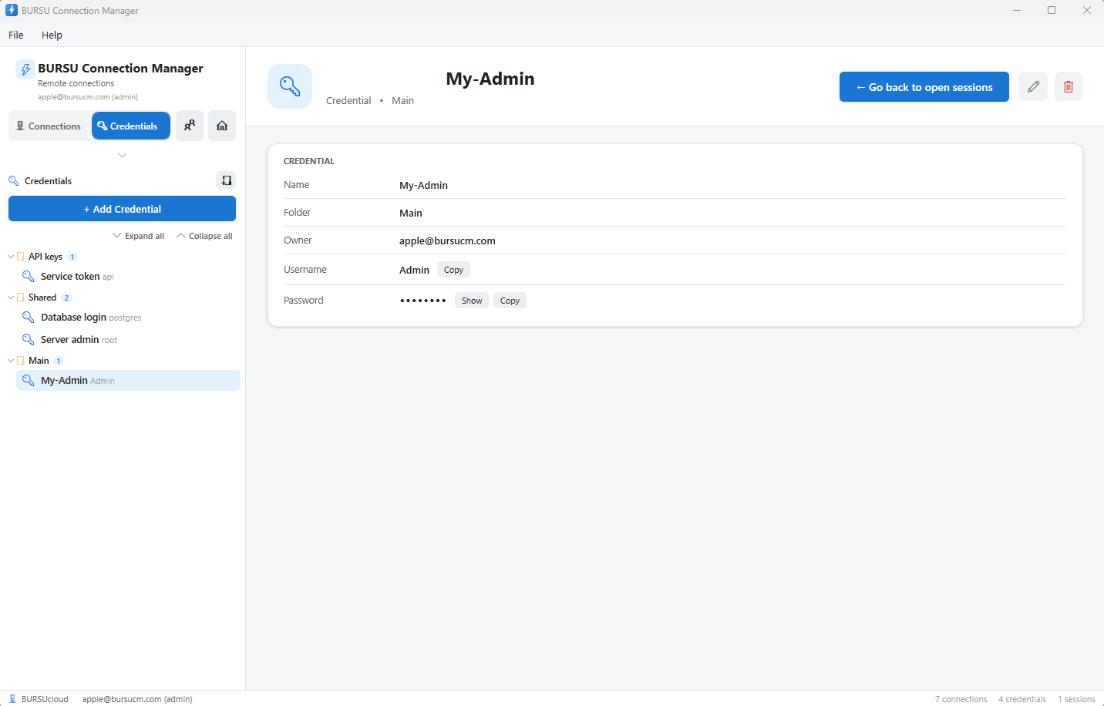Select the Database login credential
1104x706 pixels.
click(x=128, y=317)
